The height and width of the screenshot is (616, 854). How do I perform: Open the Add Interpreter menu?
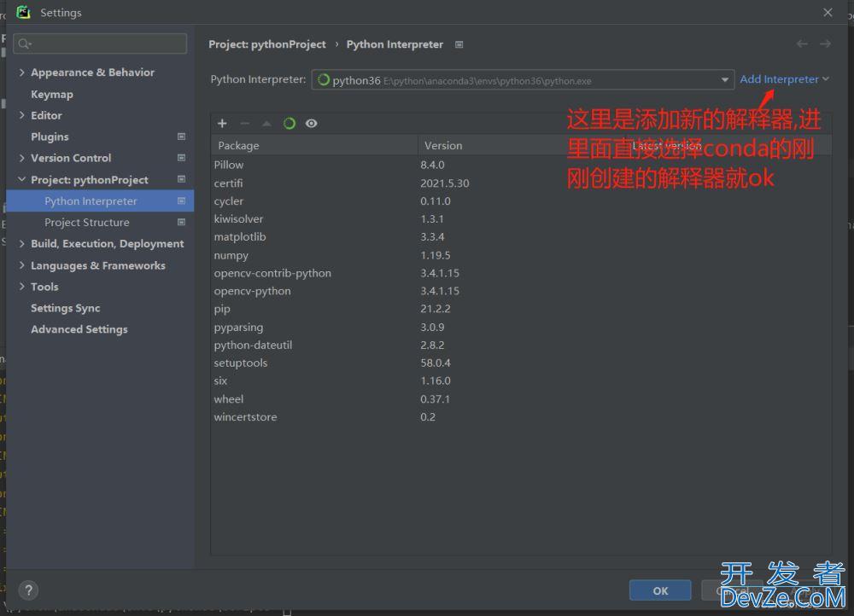(784, 79)
